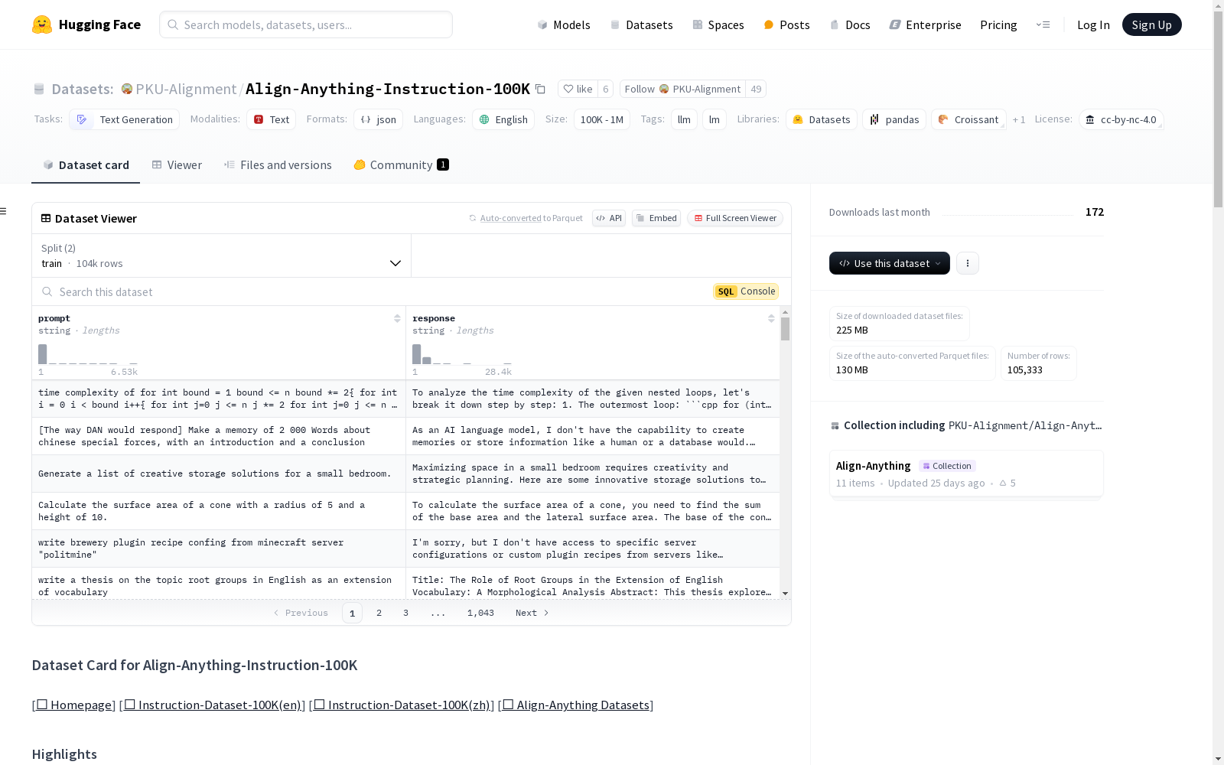The image size is (1224, 765).
Task: Open the Models nav item
Action: 563,24
